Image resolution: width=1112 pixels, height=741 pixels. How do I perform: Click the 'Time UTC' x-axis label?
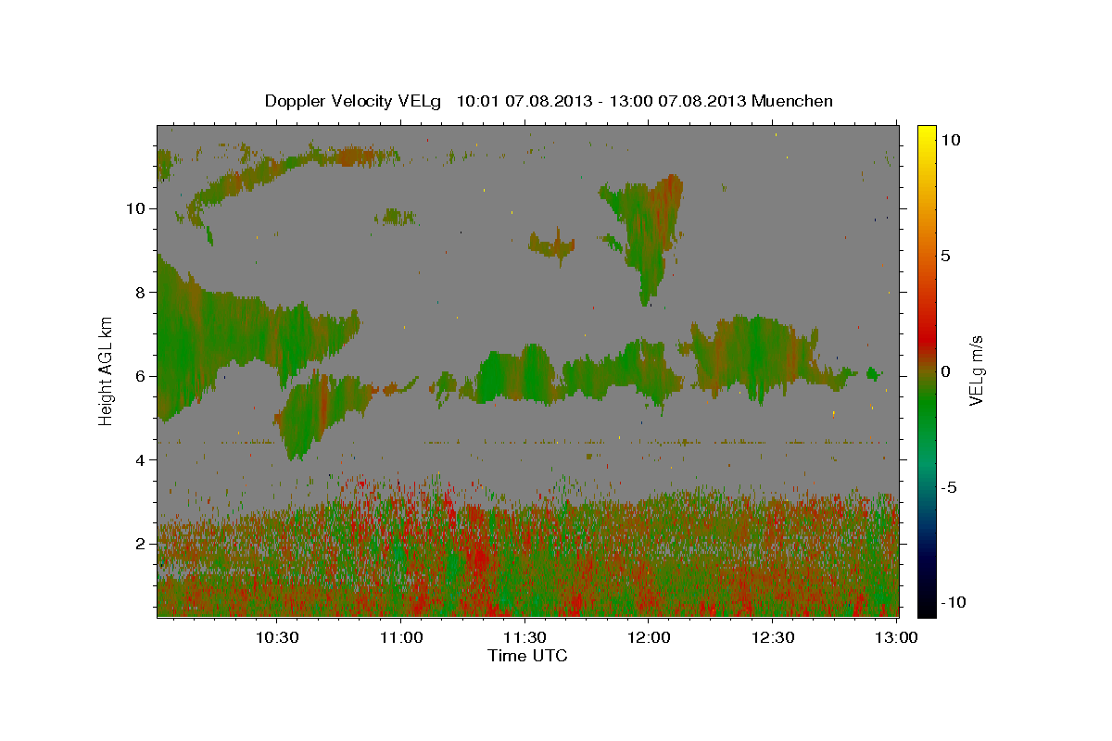527,656
